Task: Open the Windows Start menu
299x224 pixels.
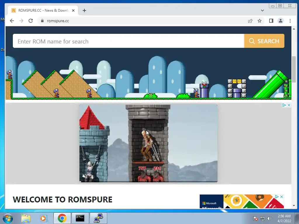Action: click(x=8, y=218)
